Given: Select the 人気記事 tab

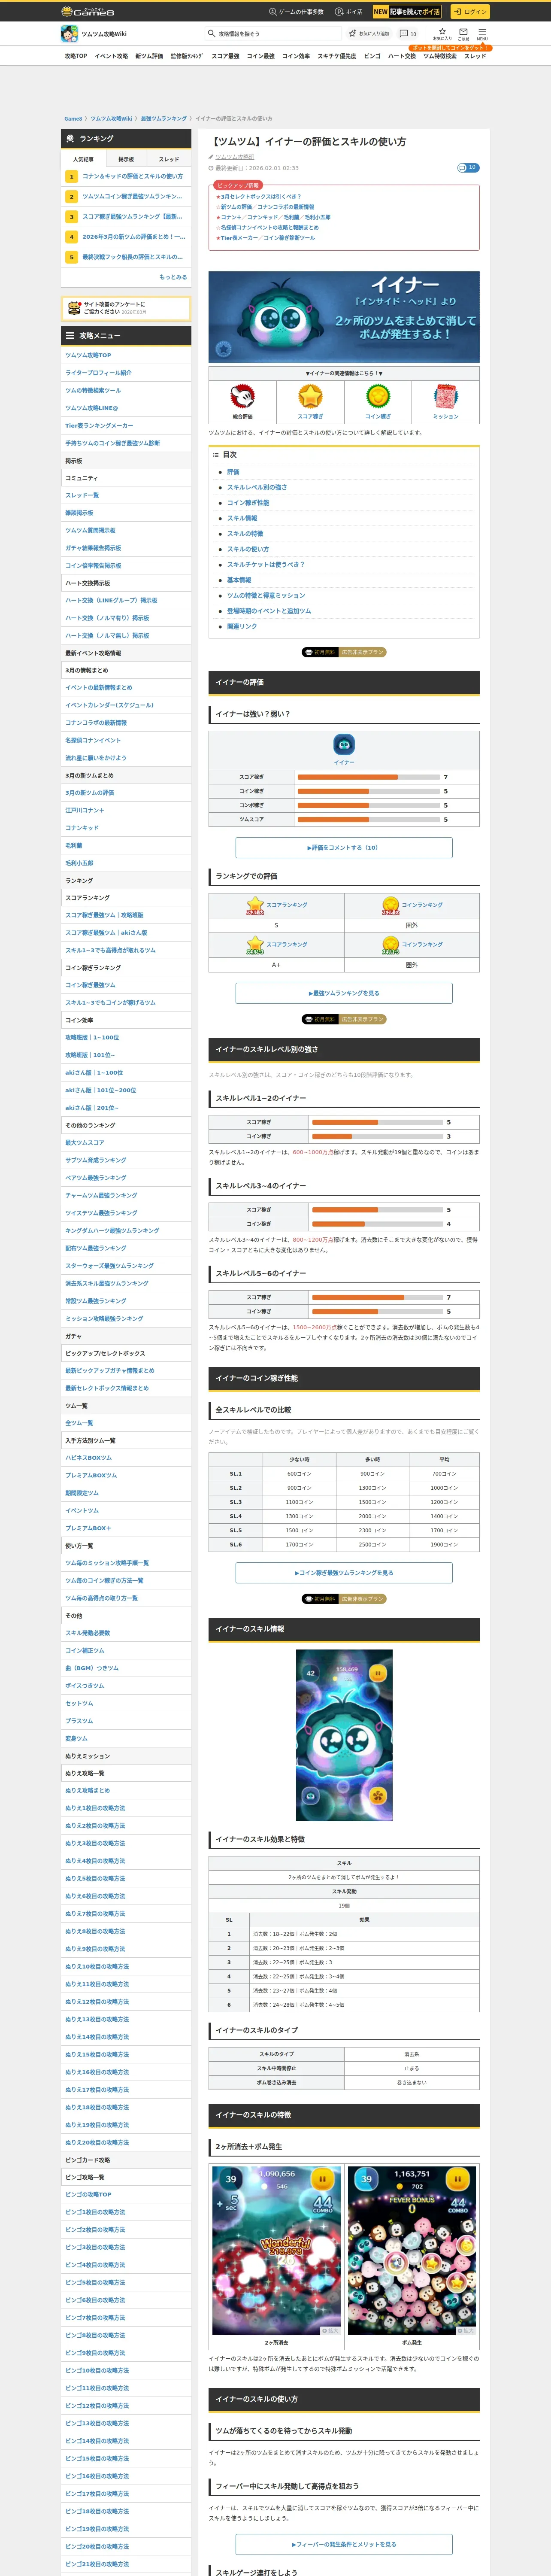Looking at the screenshot, I should click(x=83, y=159).
